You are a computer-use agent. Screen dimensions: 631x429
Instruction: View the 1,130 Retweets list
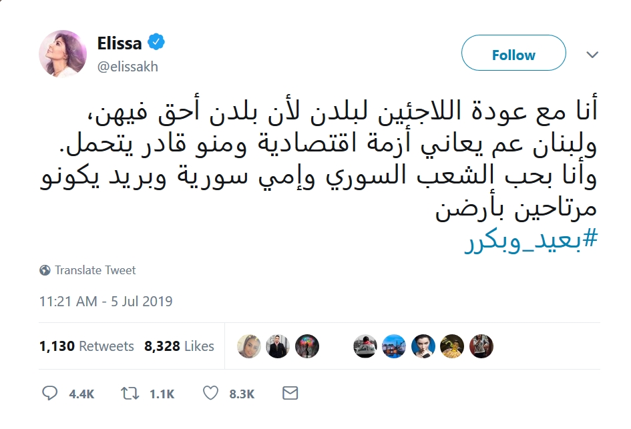pos(87,346)
